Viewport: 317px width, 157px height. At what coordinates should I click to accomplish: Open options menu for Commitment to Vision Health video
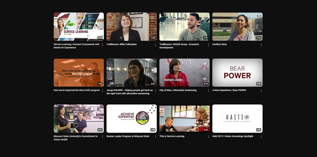103,137
